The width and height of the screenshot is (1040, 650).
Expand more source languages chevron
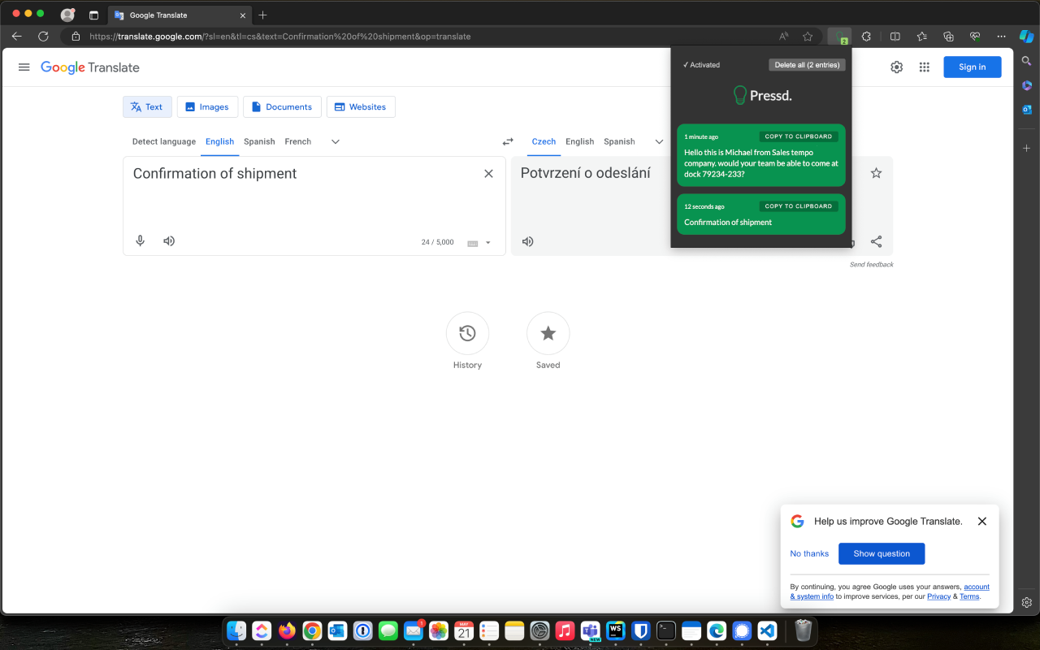tap(336, 141)
